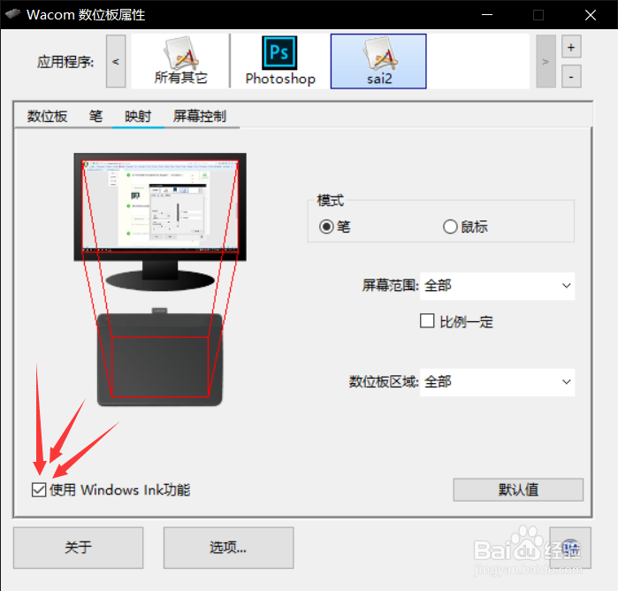
Task: Toggle the 使用 Windows Ink功能 checkbox
Action: (x=39, y=489)
